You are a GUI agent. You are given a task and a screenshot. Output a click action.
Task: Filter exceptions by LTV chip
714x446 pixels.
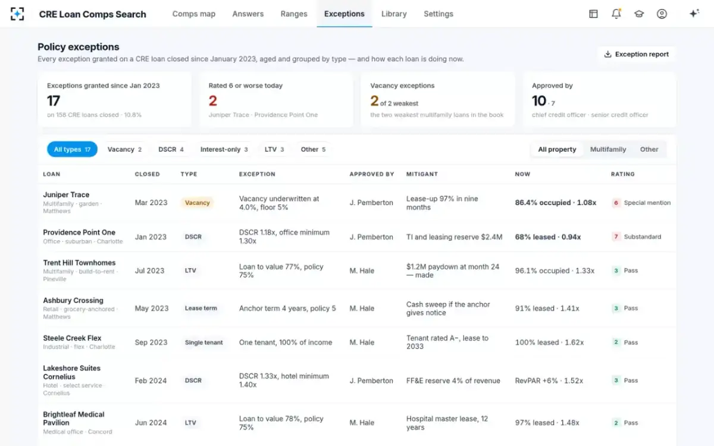point(274,149)
